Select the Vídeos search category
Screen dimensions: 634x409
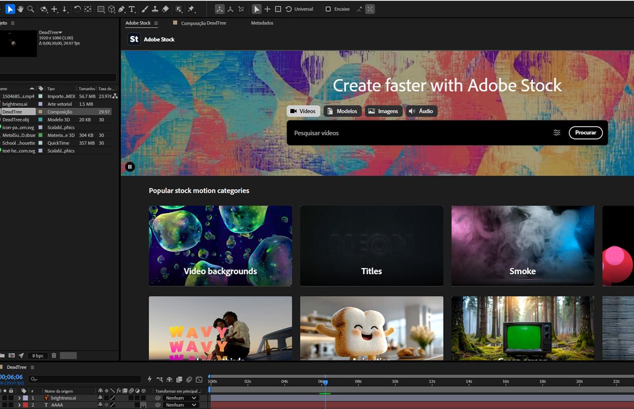coord(304,111)
